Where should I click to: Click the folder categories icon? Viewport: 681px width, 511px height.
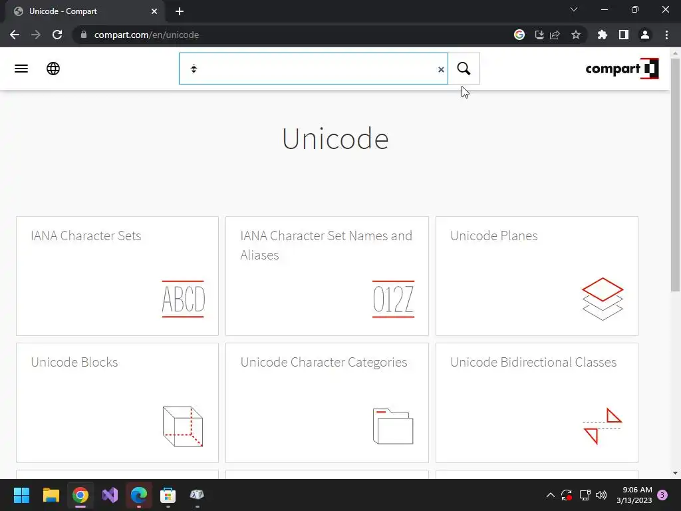pyautogui.click(x=393, y=426)
